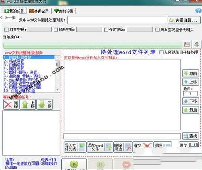Screen dimensions: 202x170
Task: Click options list scrollbar up arrow
Action: tap(57, 58)
